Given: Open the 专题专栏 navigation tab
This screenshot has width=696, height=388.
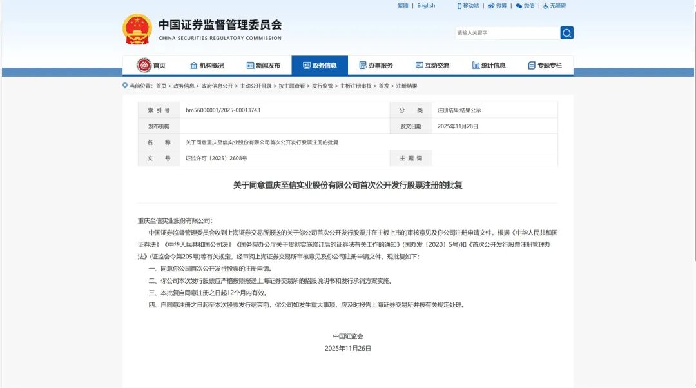Looking at the screenshot, I should point(545,66).
